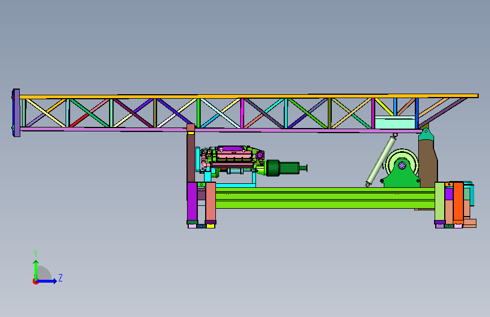Select the mint green box inside truss
The height and width of the screenshot is (317, 490).
click(395, 122)
